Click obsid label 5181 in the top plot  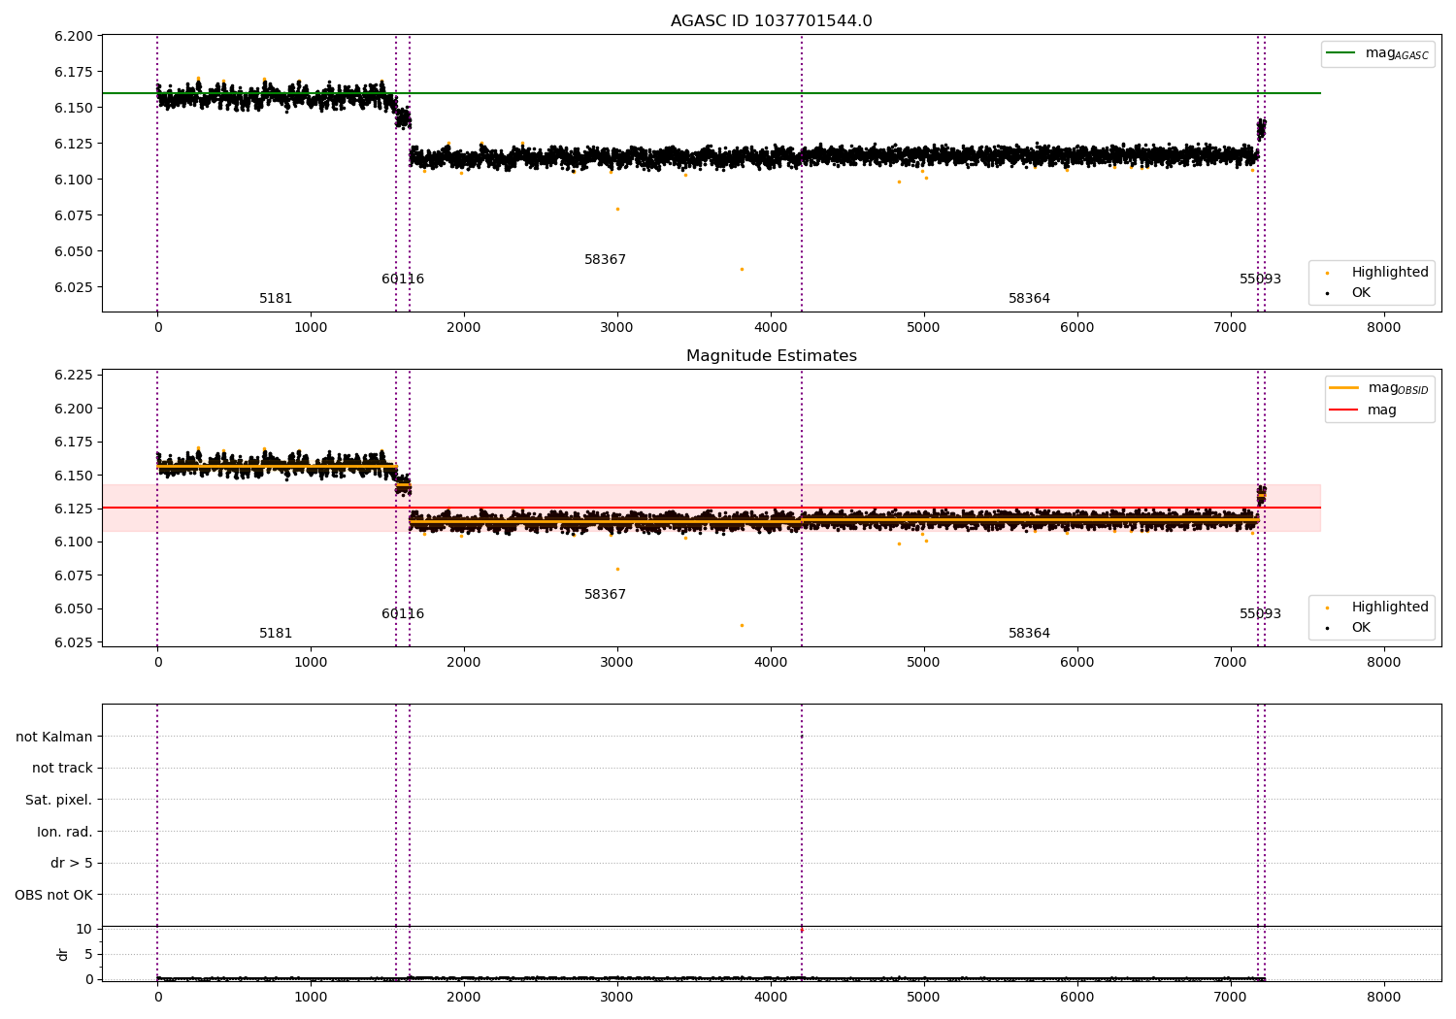click(276, 299)
